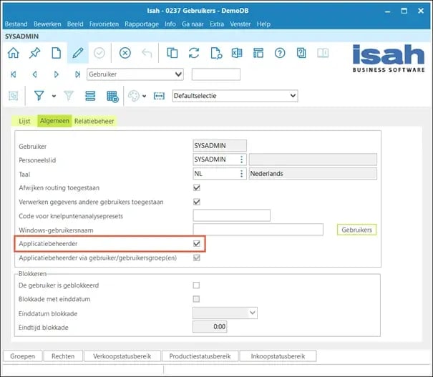The height and width of the screenshot is (377, 433).
Task: Open the Gebruiker search field dropdown
Action: click(x=178, y=74)
